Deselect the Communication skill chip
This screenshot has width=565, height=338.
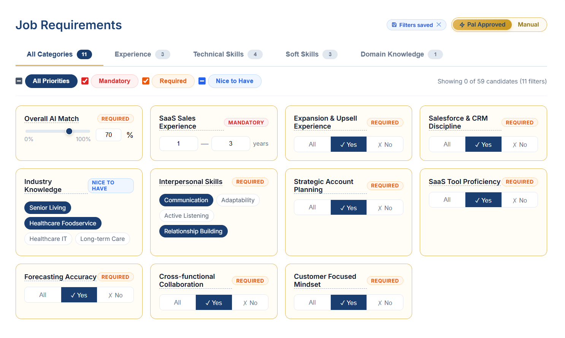coord(186,200)
